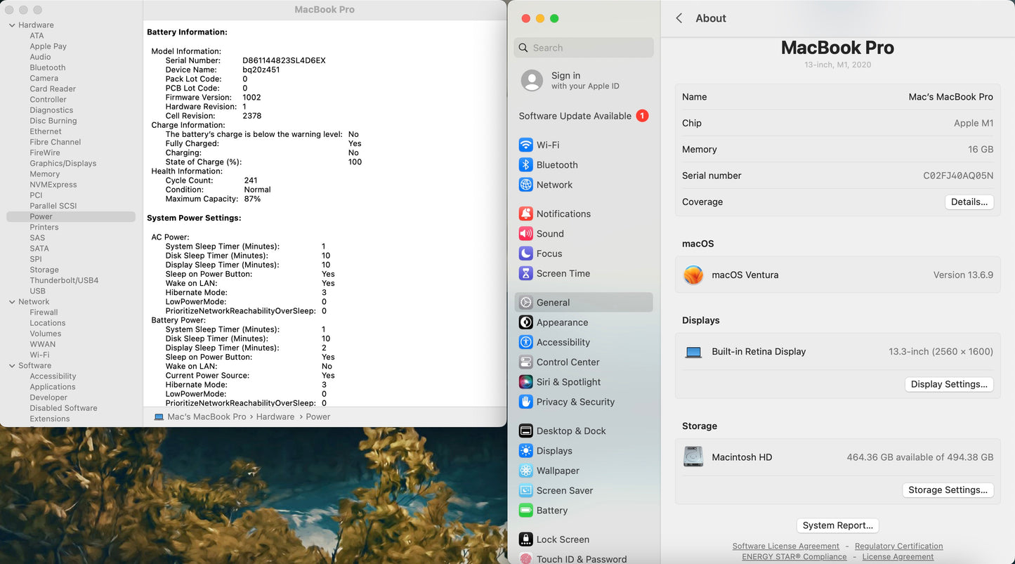
Task: Open Software License Agreement link
Action: click(785, 546)
